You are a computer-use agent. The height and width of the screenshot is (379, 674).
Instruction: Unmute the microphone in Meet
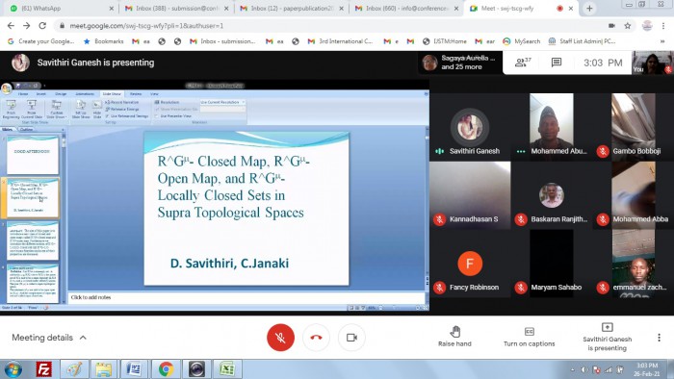click(280, 338)
